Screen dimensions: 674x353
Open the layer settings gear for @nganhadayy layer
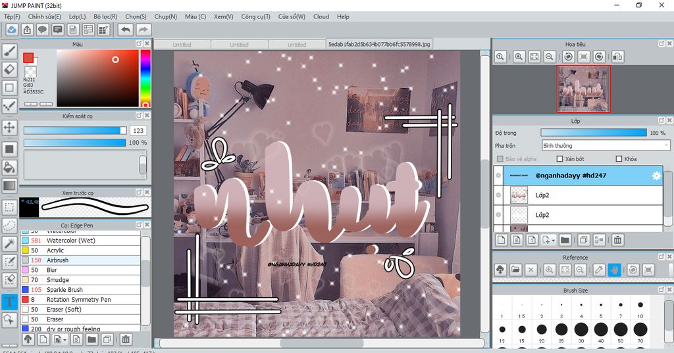pyautogui.click(x=656, y=176)
